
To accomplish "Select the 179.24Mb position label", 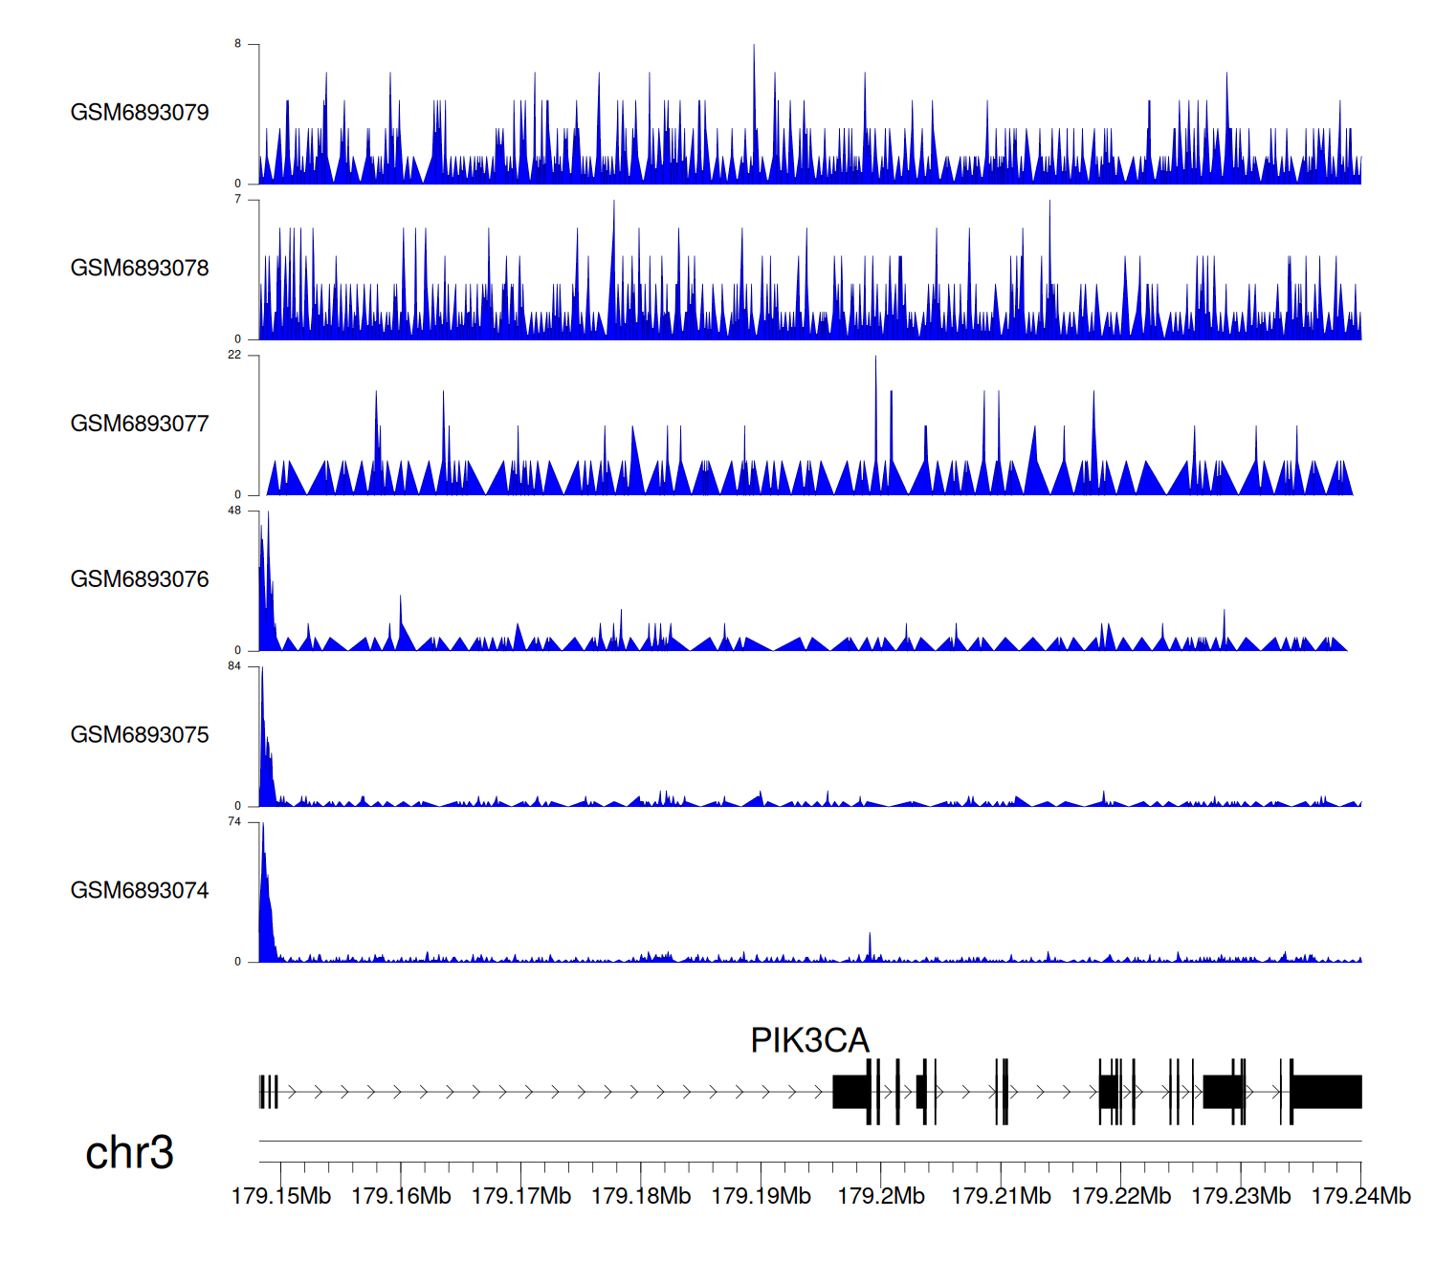I will 1360,1196.
